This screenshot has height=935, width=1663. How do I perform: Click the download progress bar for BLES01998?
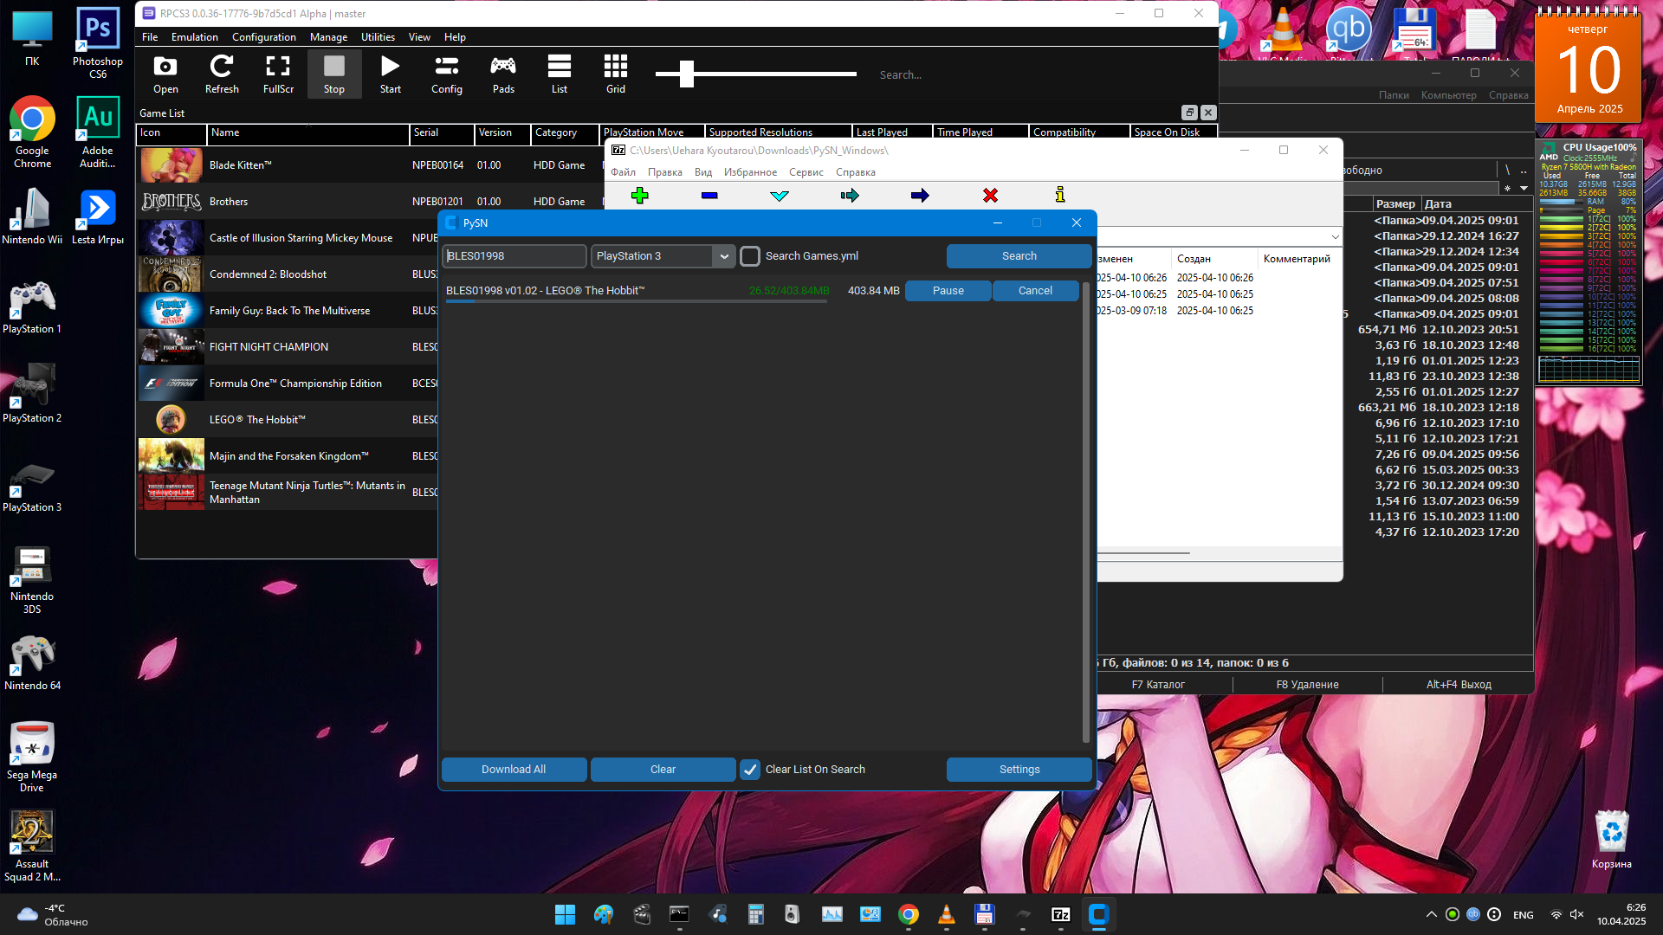click(637, 301)
